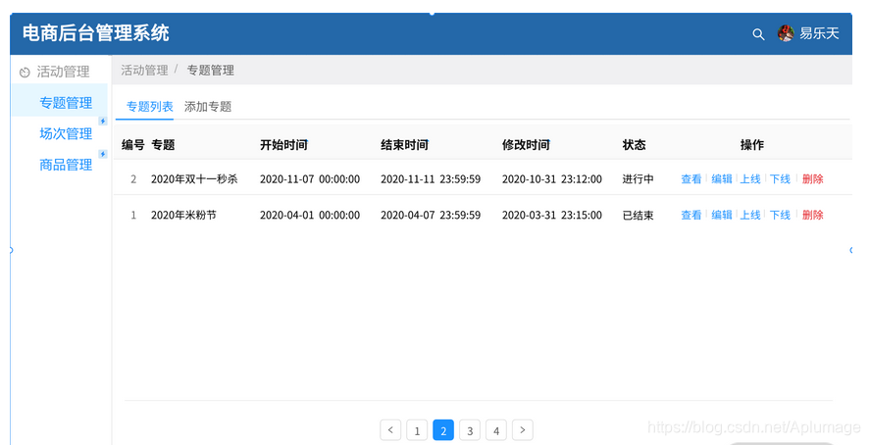Click start time 2020-04-01 00:00:00

point(310,215)
